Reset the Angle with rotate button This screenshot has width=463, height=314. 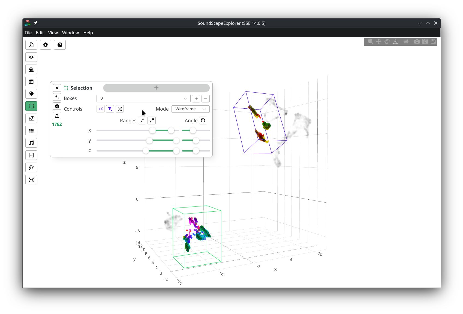click(203, 121)
